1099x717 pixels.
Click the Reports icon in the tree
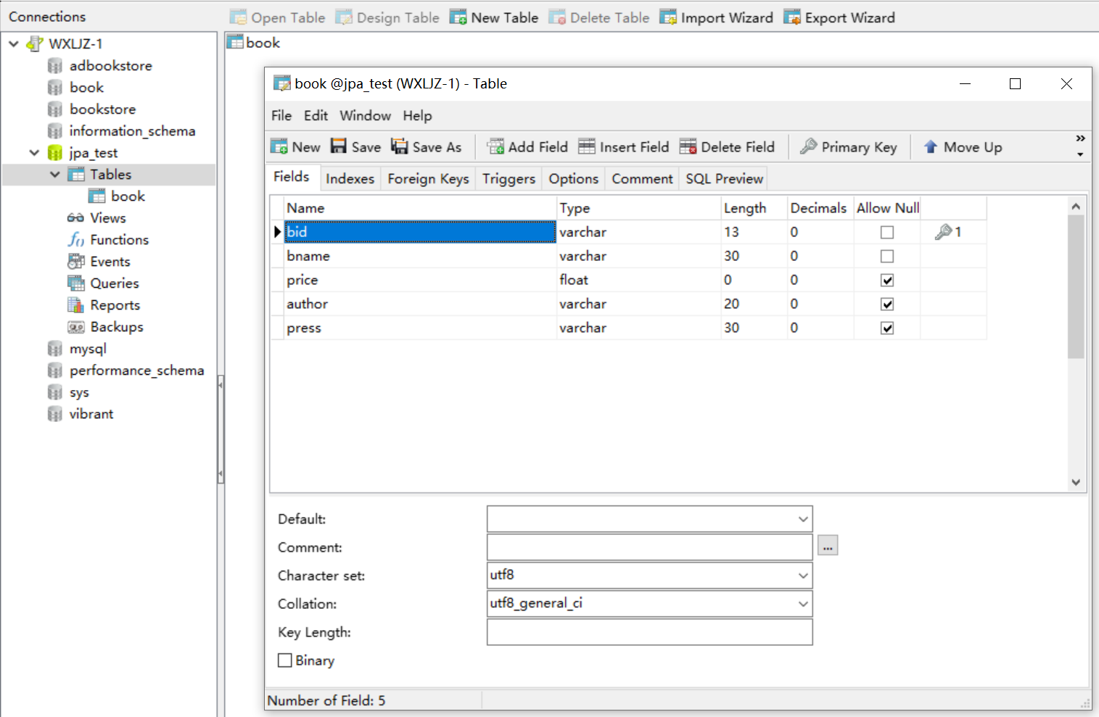click(76, 305)
